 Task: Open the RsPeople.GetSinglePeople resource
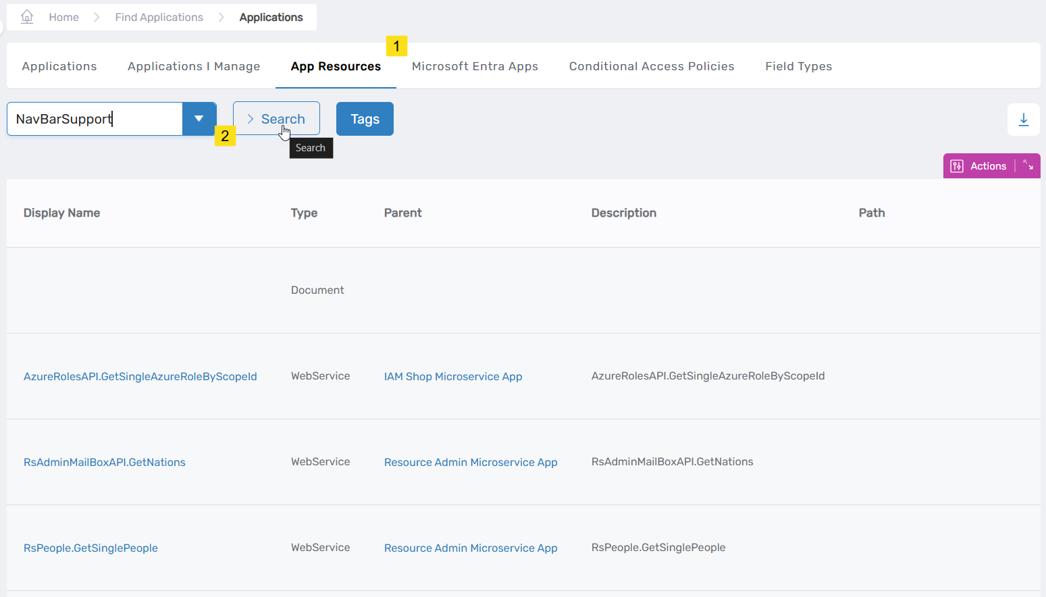click(90, 548)
